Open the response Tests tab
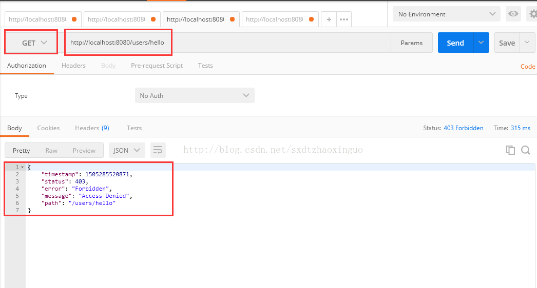 click(135, 128)
